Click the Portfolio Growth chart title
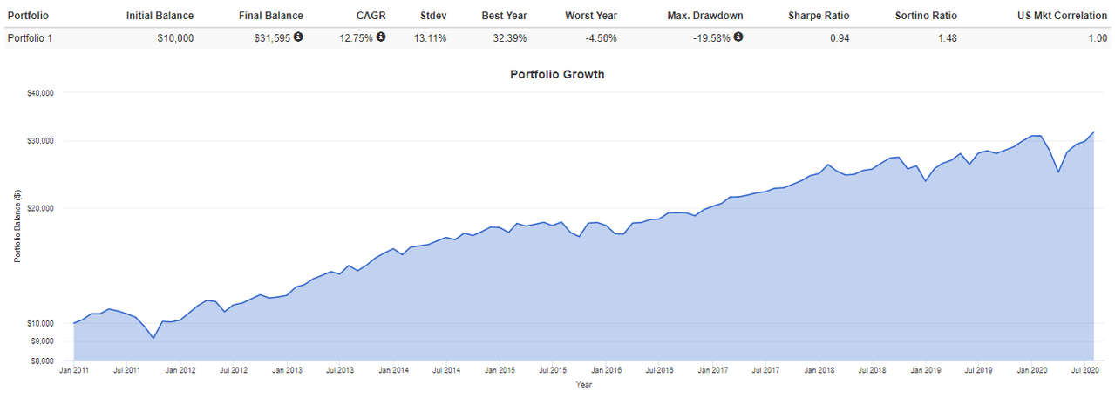This screenshot has width=1115, height=398. [557, 75]
